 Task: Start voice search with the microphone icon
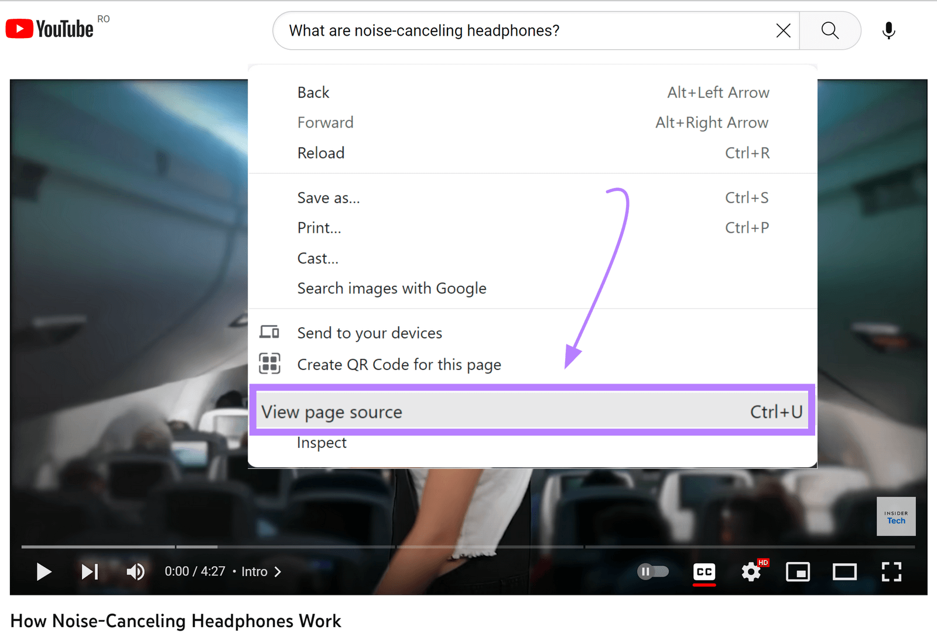(x=888, y=30)
